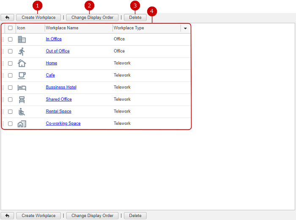Open the Out of Office link
This screenshot has height=220, width=296.
[58, 51]
